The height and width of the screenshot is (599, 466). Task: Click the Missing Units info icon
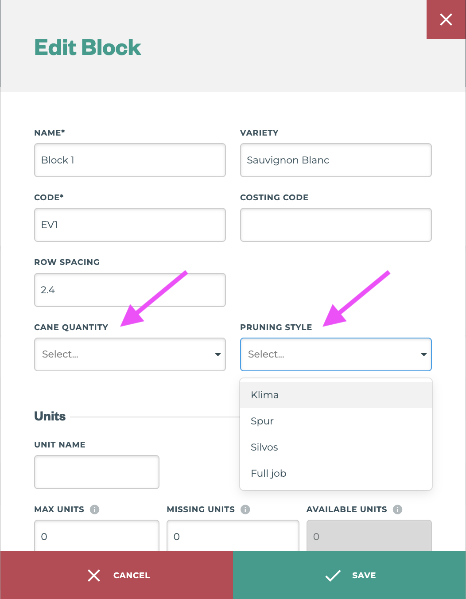tap(245, 510)
